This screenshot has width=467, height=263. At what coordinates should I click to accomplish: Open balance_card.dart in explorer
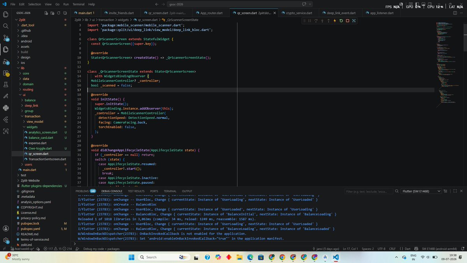click(41, 138)
